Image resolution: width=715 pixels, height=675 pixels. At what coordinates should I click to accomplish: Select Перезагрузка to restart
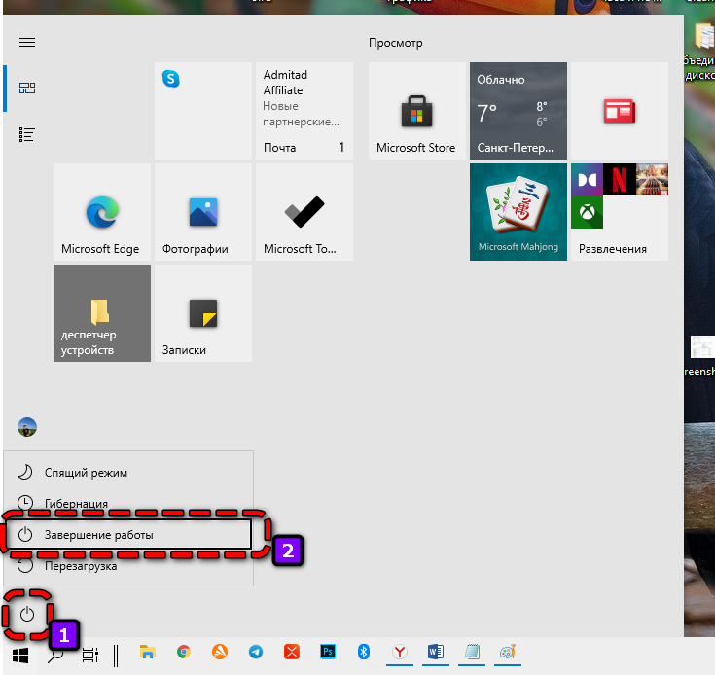[x=128, y=566]
